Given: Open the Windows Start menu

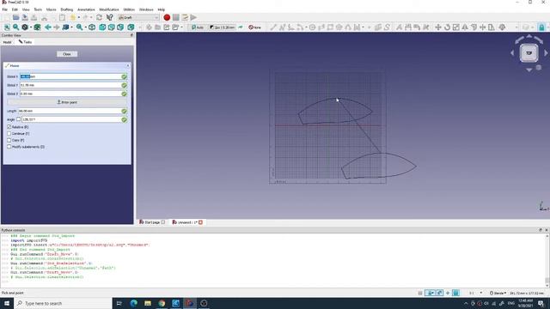Looking at the screenshot, I should point(7,303).
